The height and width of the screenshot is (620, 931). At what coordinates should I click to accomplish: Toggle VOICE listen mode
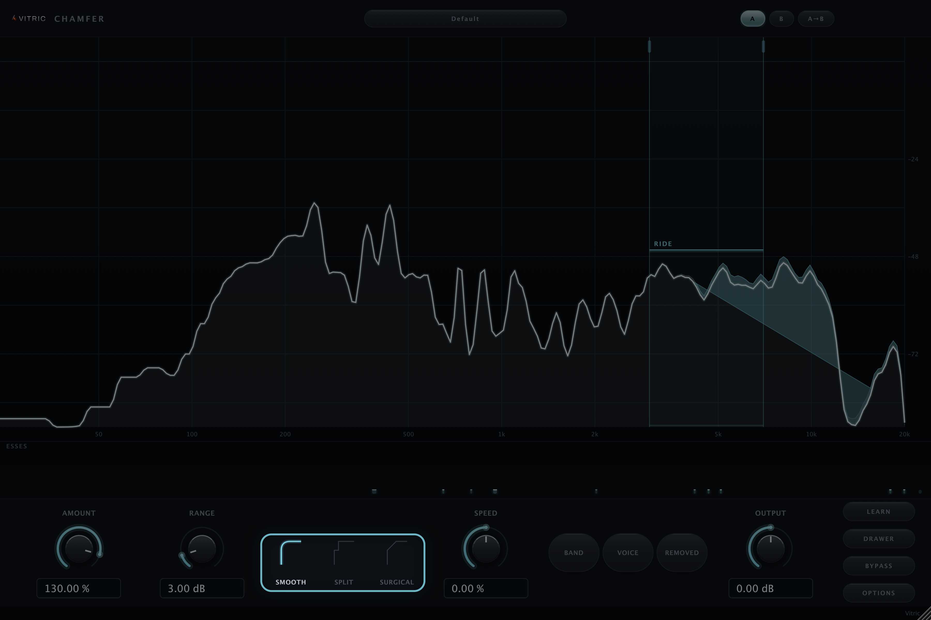628,552
